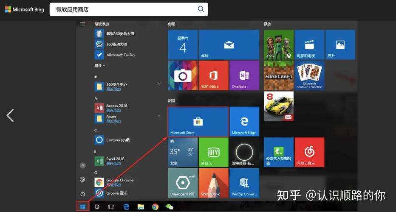
Task: Open Edge from the taskbar
Action: pos(126,207)
